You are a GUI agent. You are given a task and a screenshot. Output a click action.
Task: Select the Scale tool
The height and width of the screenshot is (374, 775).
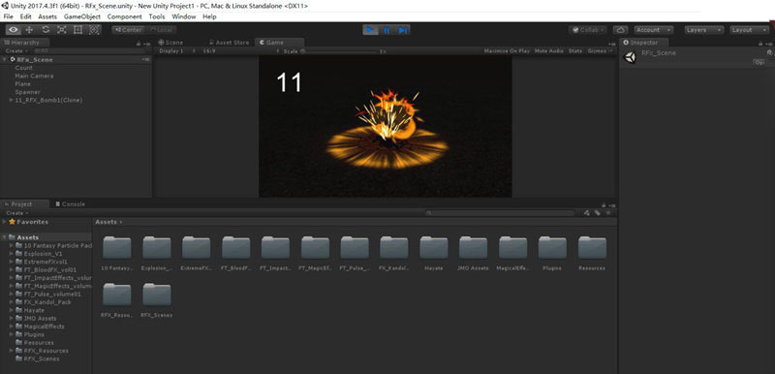tap(62, 30)
